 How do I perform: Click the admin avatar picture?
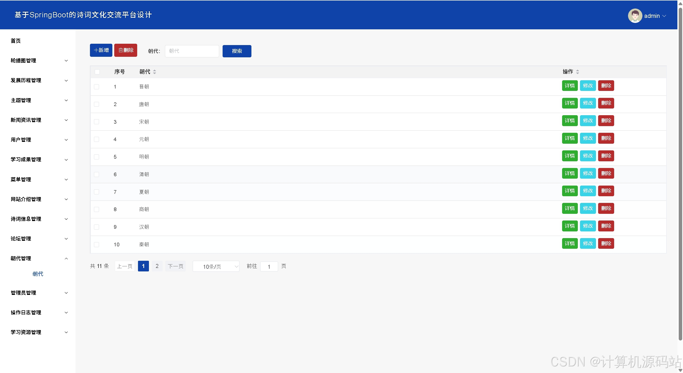coord(635,16)
